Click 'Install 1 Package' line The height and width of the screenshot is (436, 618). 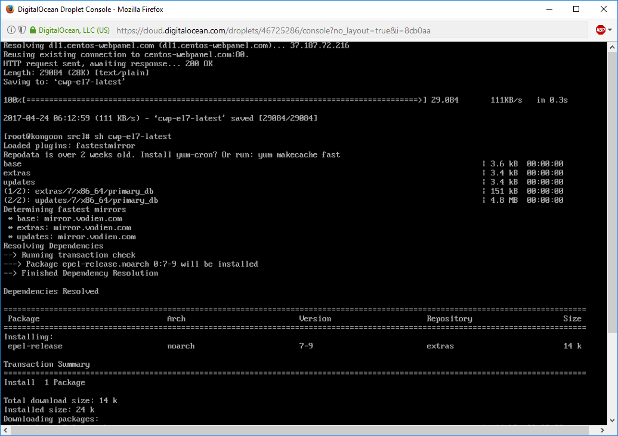(x=44, y=382)
